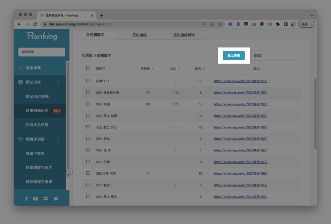Open 關鍵字探索 in sidebar

(35, 153)
